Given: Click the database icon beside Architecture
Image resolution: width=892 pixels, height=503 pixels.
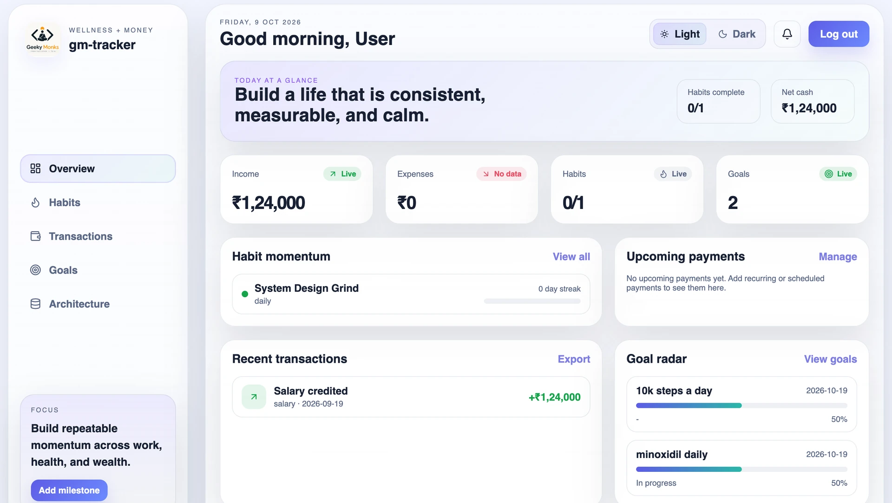Looking at the screenshot, I should coord(35,304).
